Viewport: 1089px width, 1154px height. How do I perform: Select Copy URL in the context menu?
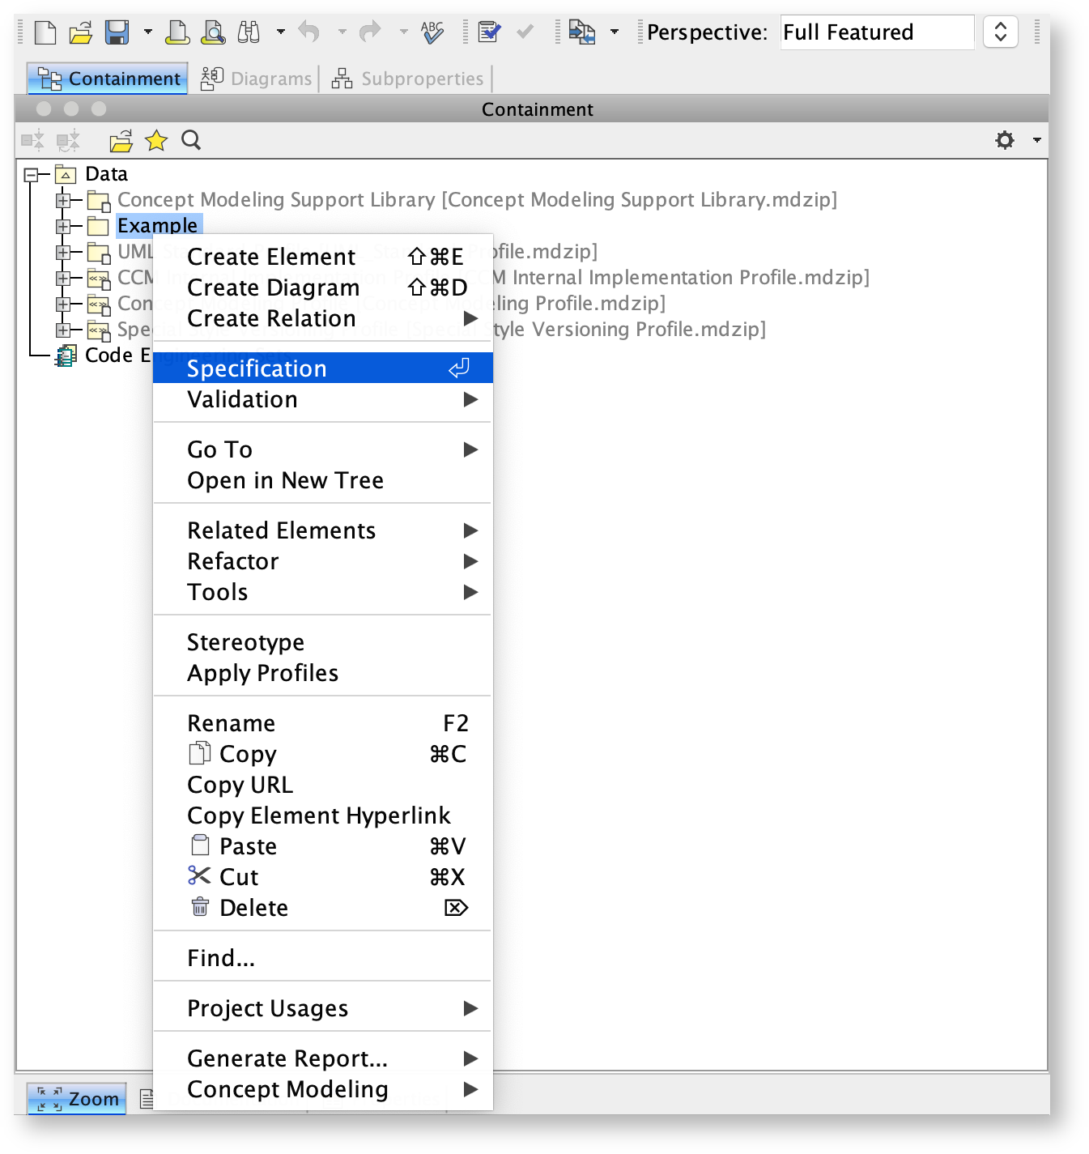pos(323,785)
